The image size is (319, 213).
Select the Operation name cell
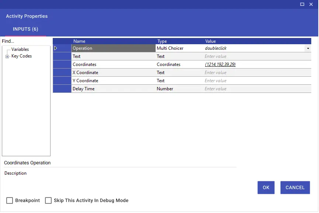113,48
